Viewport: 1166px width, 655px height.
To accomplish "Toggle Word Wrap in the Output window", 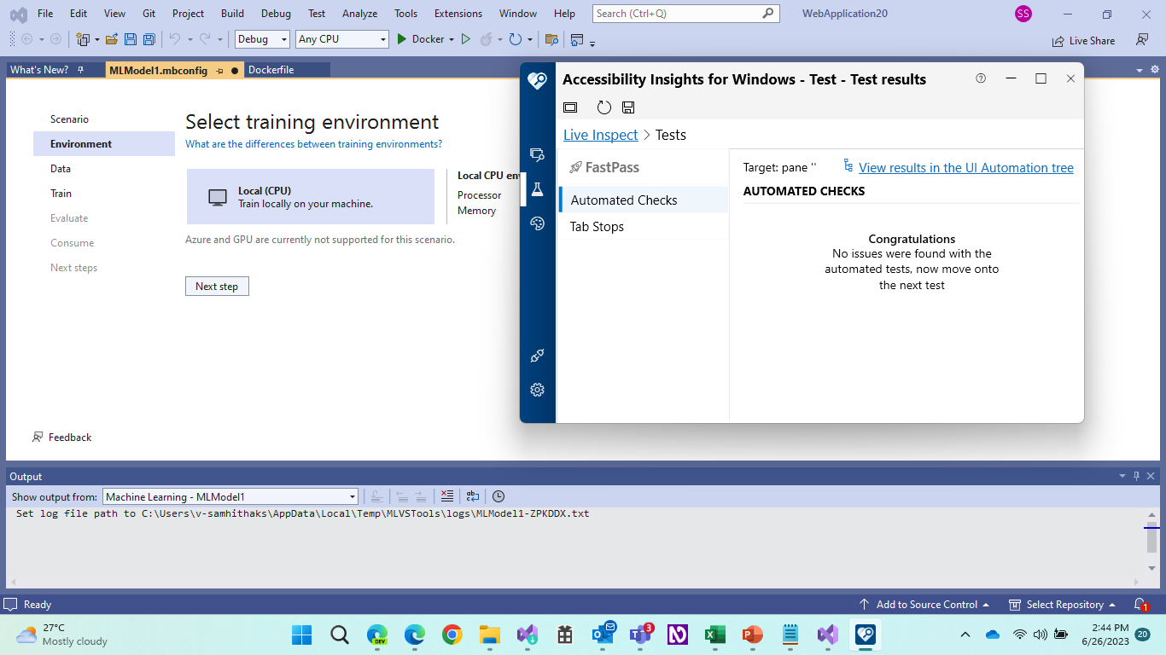I will [x=473, y=496].
